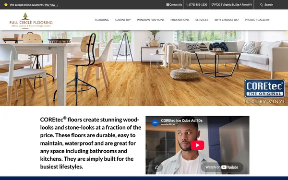Click the 'We accept online payments!' text

tap(27, 5)
